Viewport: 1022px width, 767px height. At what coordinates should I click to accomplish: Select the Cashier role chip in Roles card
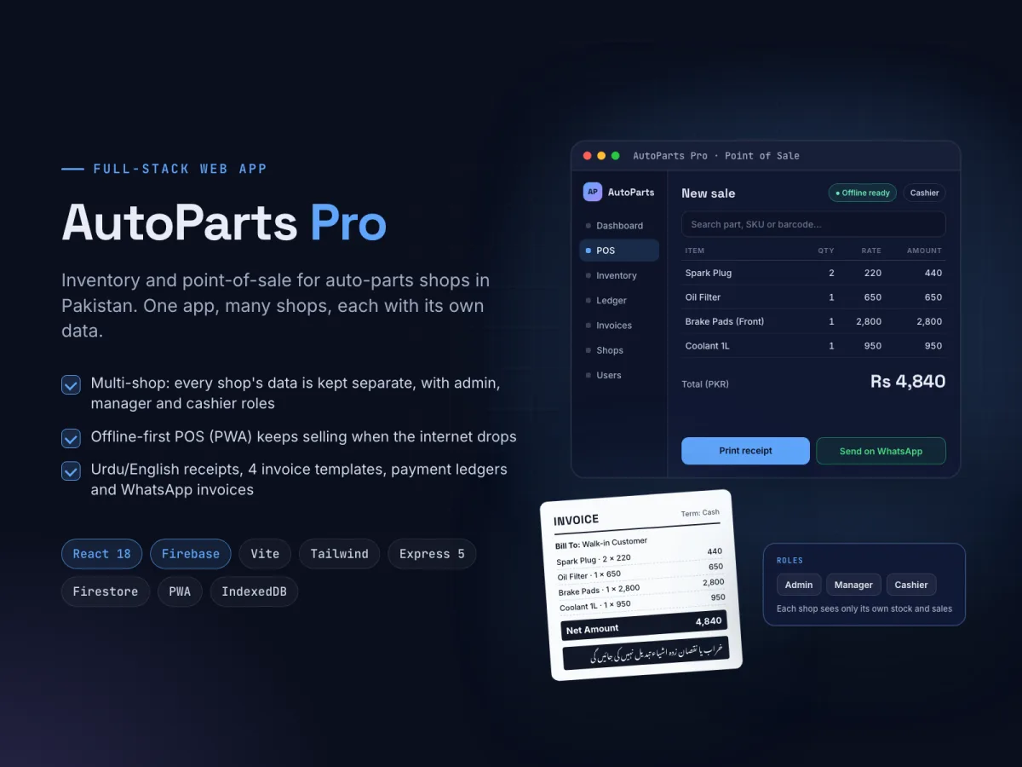click(x=911, y=585)
